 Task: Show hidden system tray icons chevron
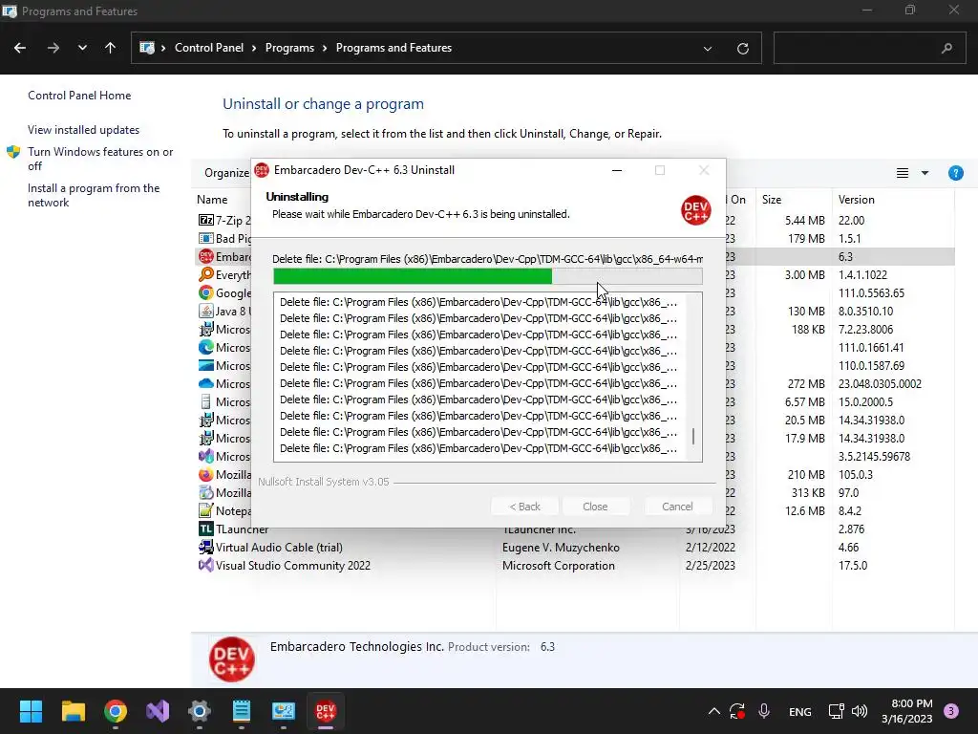click(714, 711)
